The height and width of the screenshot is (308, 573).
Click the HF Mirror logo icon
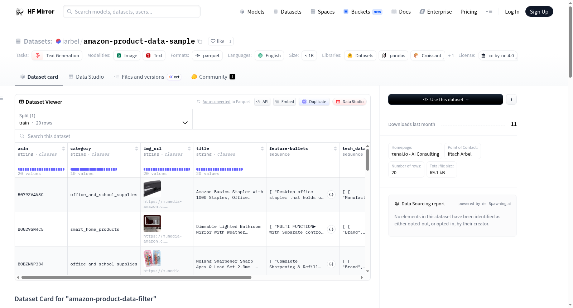point(20,12)
